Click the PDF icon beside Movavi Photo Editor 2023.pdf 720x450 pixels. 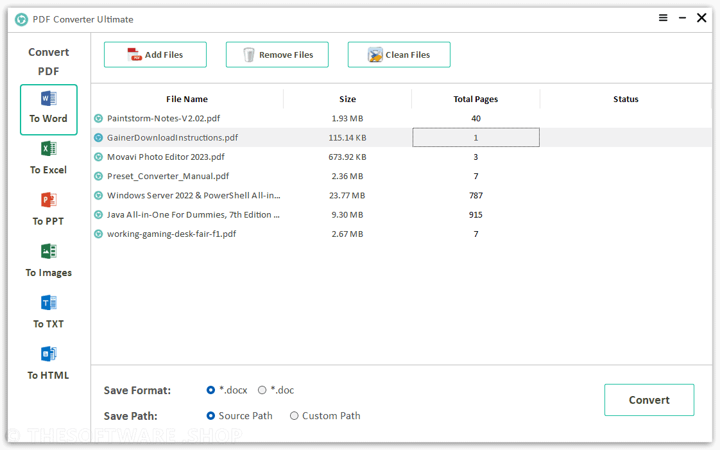coord(98,157)
